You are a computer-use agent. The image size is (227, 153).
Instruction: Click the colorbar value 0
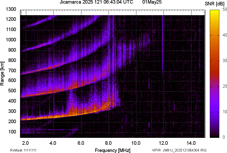(x=224, y=137)
